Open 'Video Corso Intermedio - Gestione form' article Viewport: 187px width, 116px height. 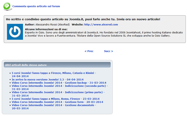(x=57, y=102)
